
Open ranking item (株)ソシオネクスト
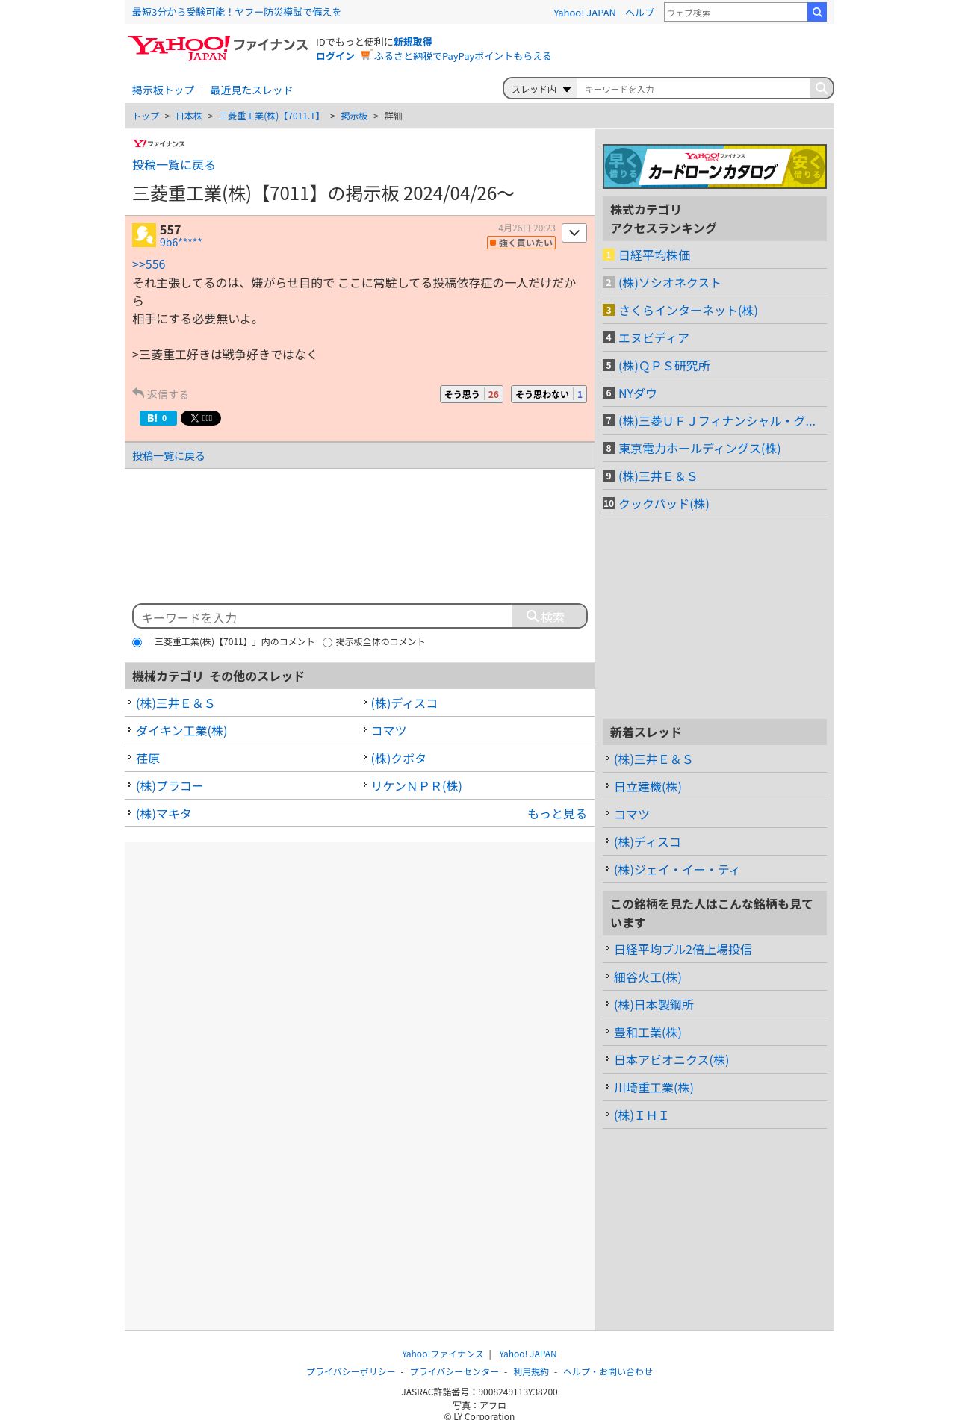tap(669, 283)
